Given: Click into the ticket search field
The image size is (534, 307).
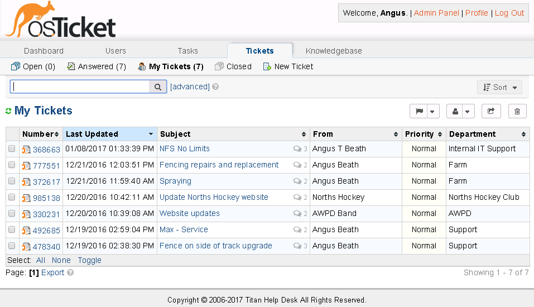Looking at the screenshot, I should tap(80, 87).
